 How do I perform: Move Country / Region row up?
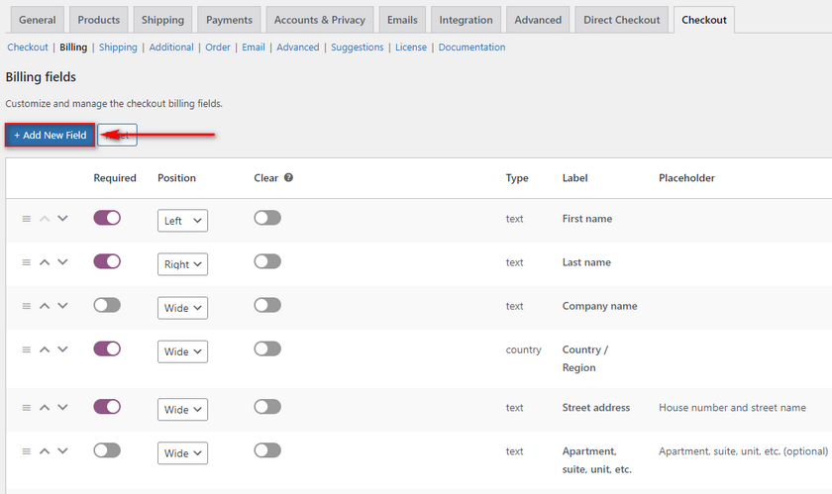point(45,349)
